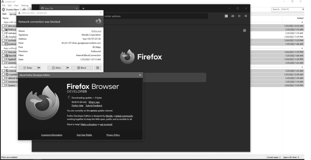Tick the lsass.exe checkbox
Screen dimensions: 311x160
coord(3,52)
